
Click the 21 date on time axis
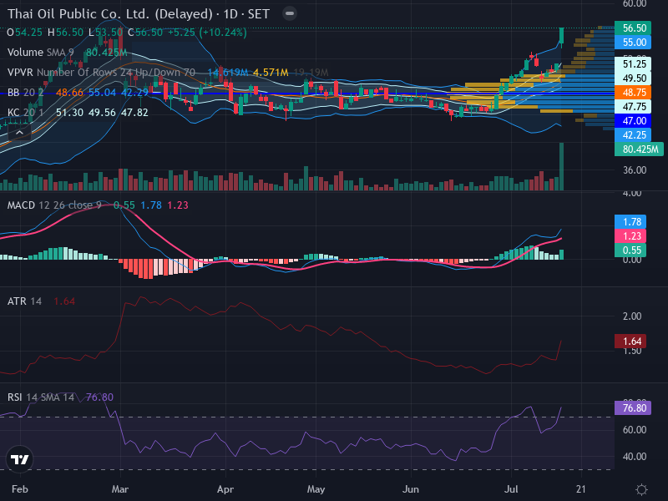tap(580, 489)
